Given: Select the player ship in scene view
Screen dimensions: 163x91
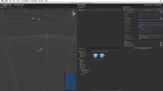Looking at the screenshot, I should pos(39,50).
